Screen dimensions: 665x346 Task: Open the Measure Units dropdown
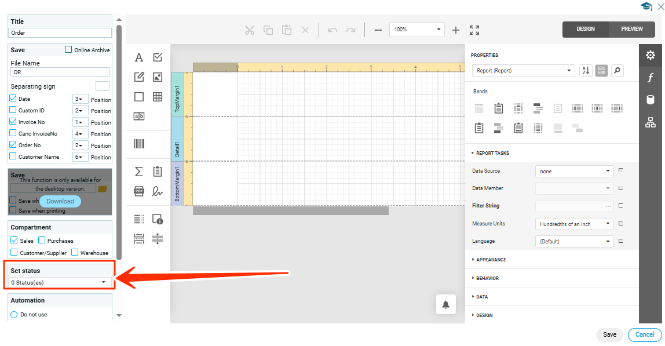pyautogui.click(x=573, y=224)
